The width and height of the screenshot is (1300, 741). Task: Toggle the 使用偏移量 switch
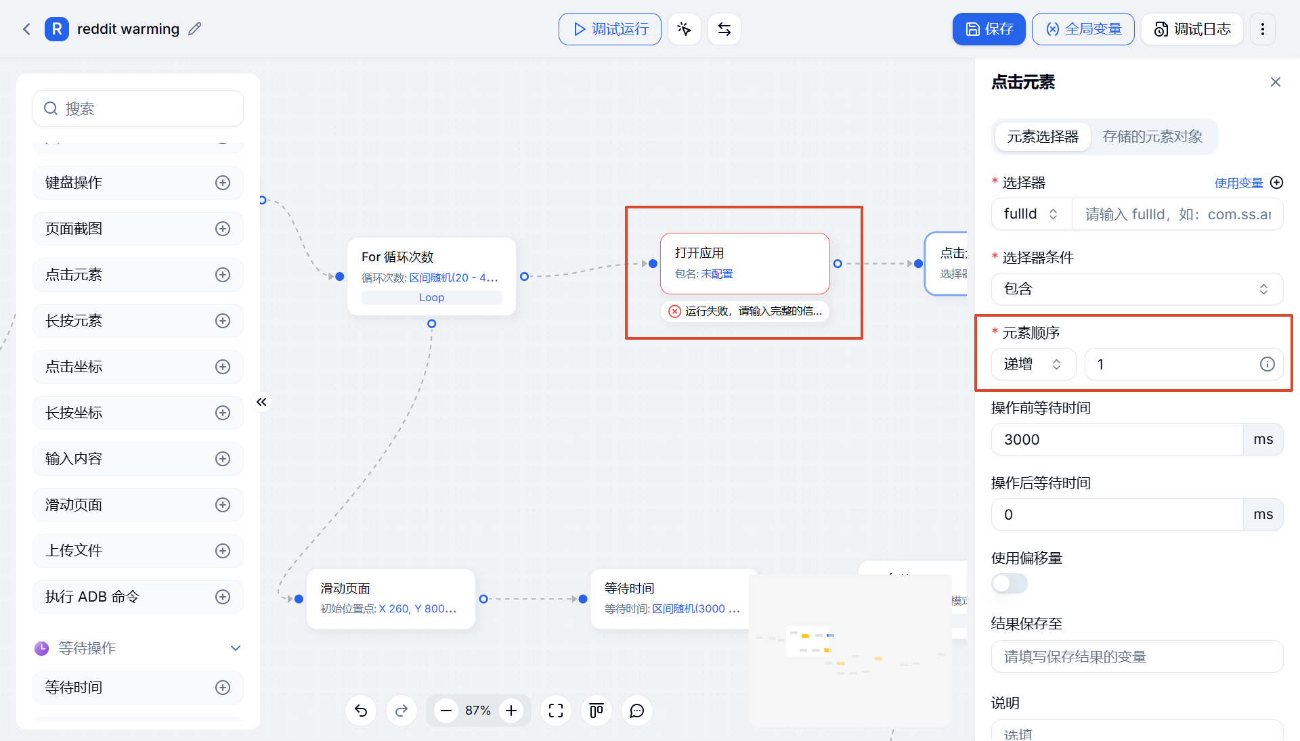(x=1010, y=583)
